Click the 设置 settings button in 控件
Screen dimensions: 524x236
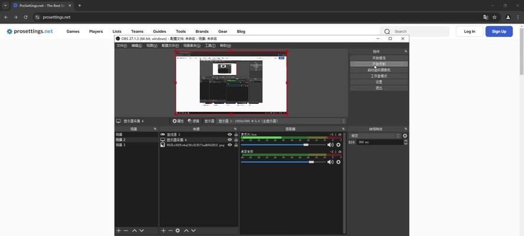point(379,82)
